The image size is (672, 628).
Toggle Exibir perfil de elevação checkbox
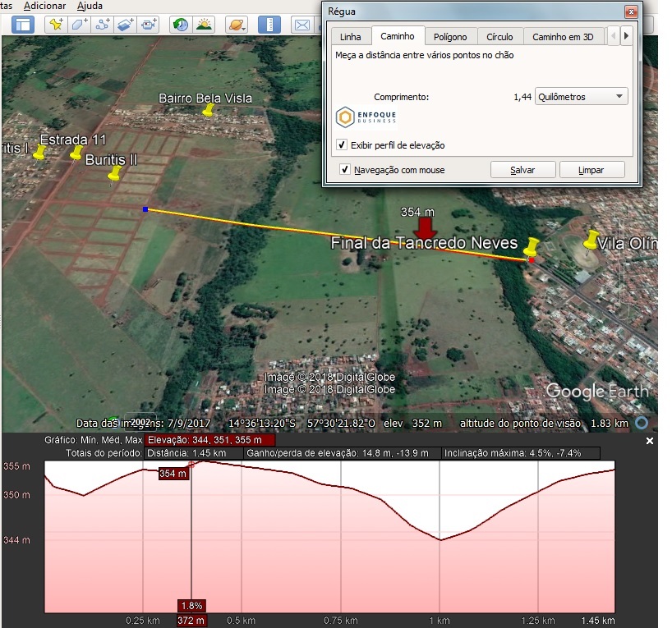(x=342, y=144)
